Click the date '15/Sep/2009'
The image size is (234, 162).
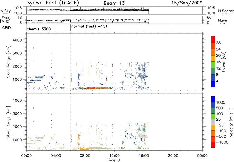click(187, 3)
